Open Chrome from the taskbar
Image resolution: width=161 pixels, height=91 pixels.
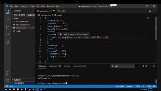click(x=33, y=89)
